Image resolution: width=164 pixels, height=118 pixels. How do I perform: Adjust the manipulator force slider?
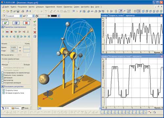point(8,62)
